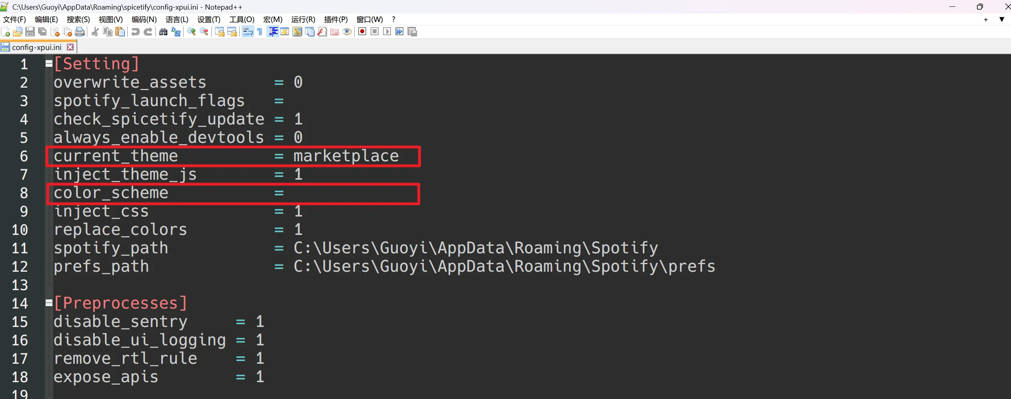The width and height of the screenshot is (1011, 399).
Task: Open the 搜索(S) menu
Action: coord(78,20)
